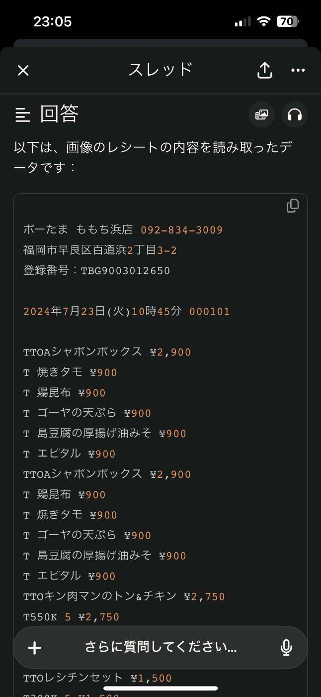Tap the phone number 092-834-3009
The height and width of the screenshot is (697, 321).
(182, 230)
